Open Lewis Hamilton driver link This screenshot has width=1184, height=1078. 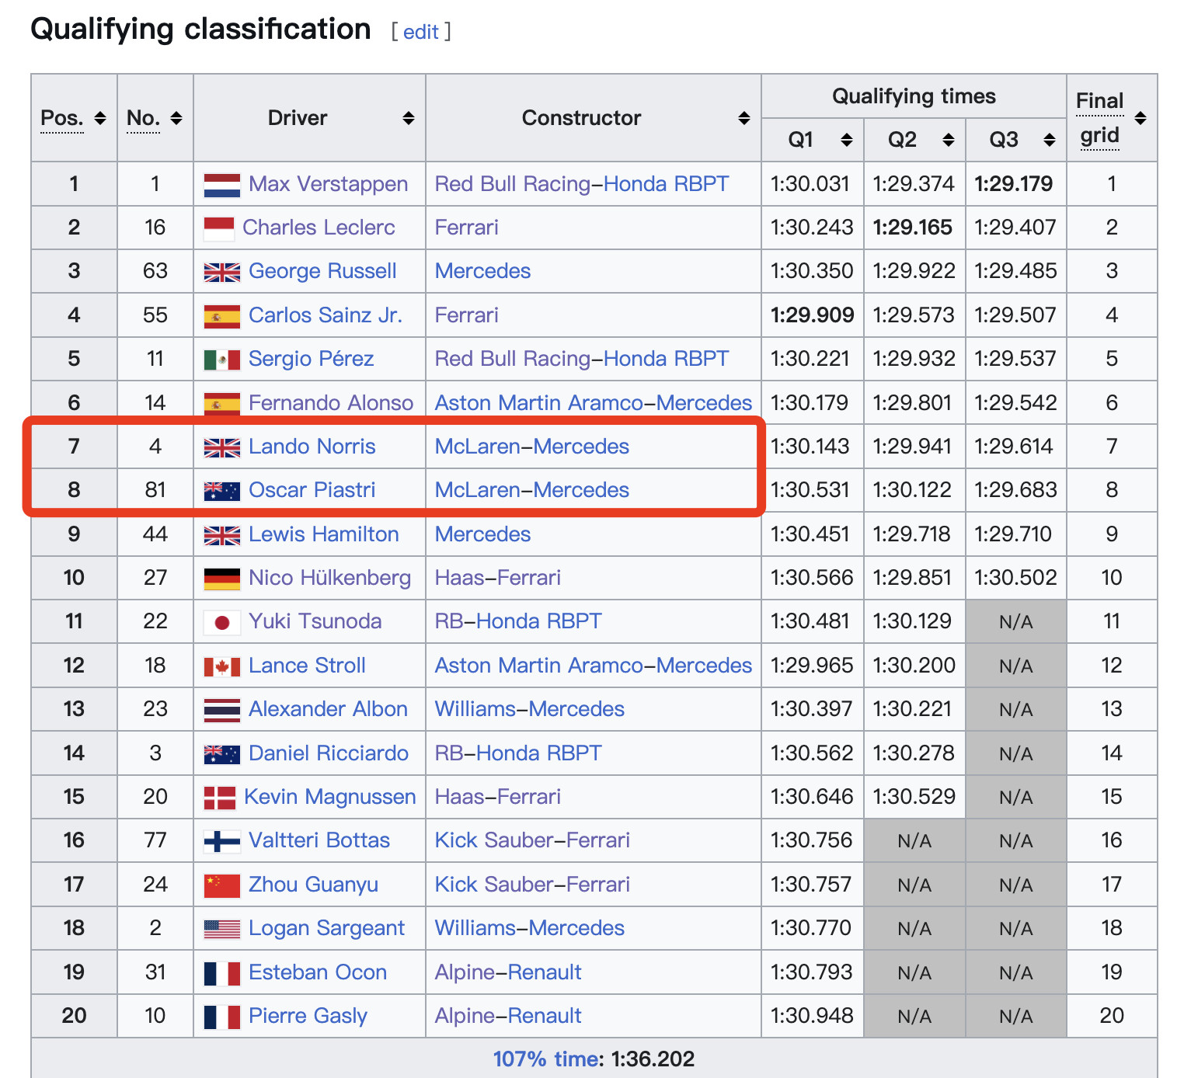[323, 534]
